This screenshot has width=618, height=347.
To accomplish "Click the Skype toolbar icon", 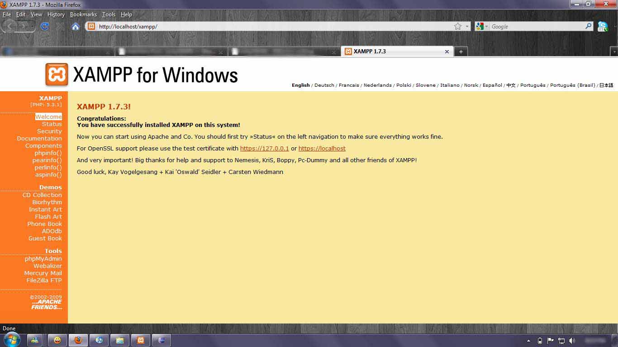I will click(603, 26).
